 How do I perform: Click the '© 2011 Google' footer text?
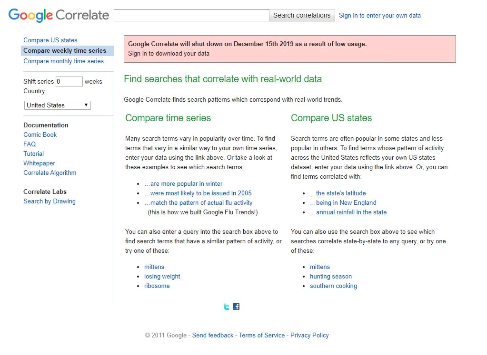tap(166, 335)
